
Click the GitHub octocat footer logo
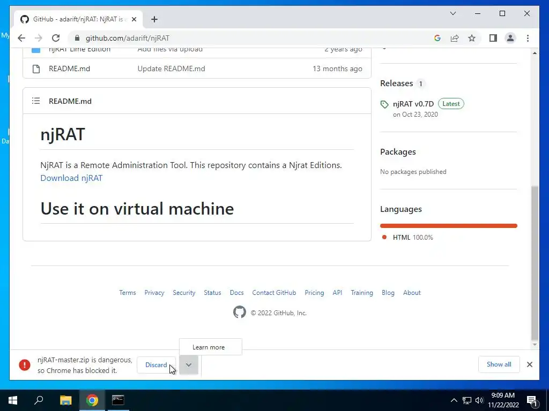(x=240, y=312)
